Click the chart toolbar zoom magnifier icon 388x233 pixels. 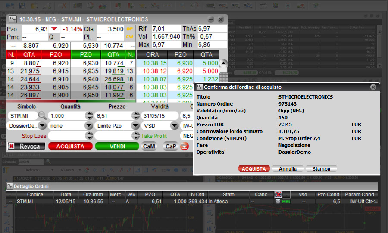click(x=112, y=170)
